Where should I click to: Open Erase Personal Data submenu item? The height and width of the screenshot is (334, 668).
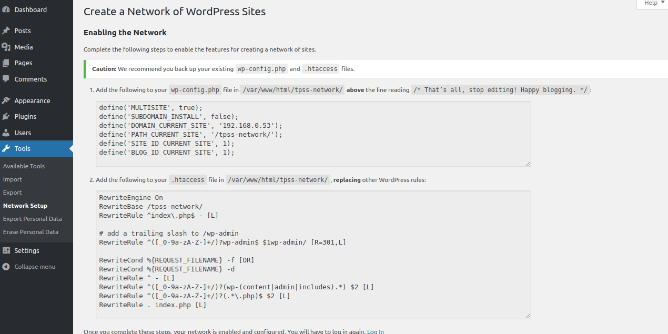tap(31, 232)
